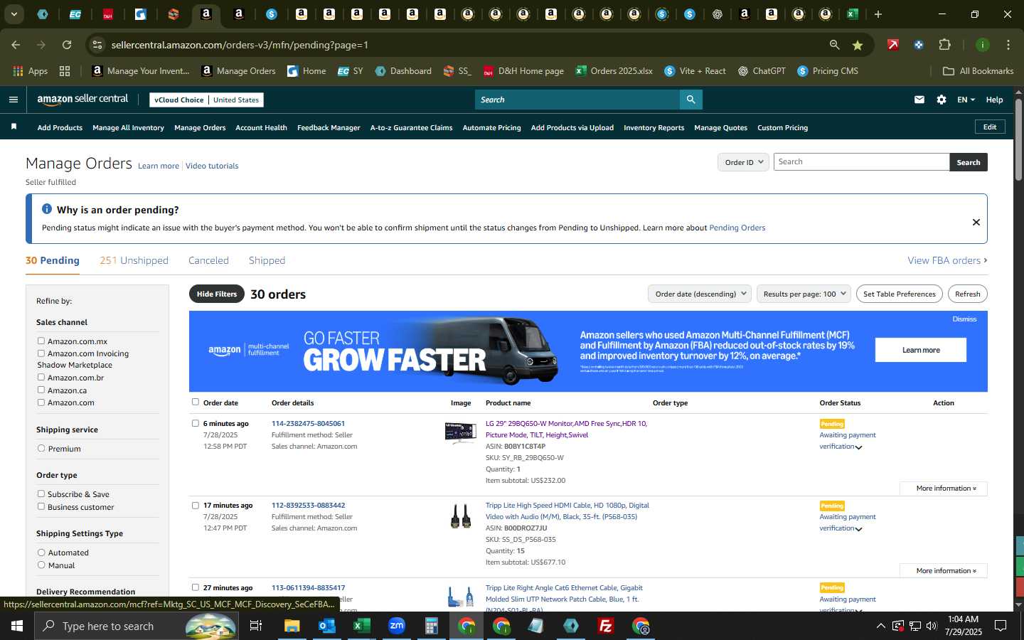This screenshot has width=1024, height=640.
Task: Open the tab search dropdown arrow
Action: 14,14
